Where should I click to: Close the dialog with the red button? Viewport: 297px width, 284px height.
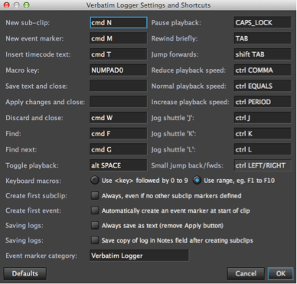pos(6,5)
